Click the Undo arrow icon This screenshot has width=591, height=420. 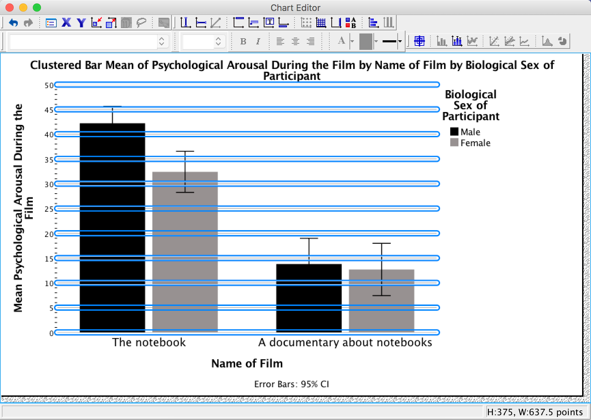[13, 23]
